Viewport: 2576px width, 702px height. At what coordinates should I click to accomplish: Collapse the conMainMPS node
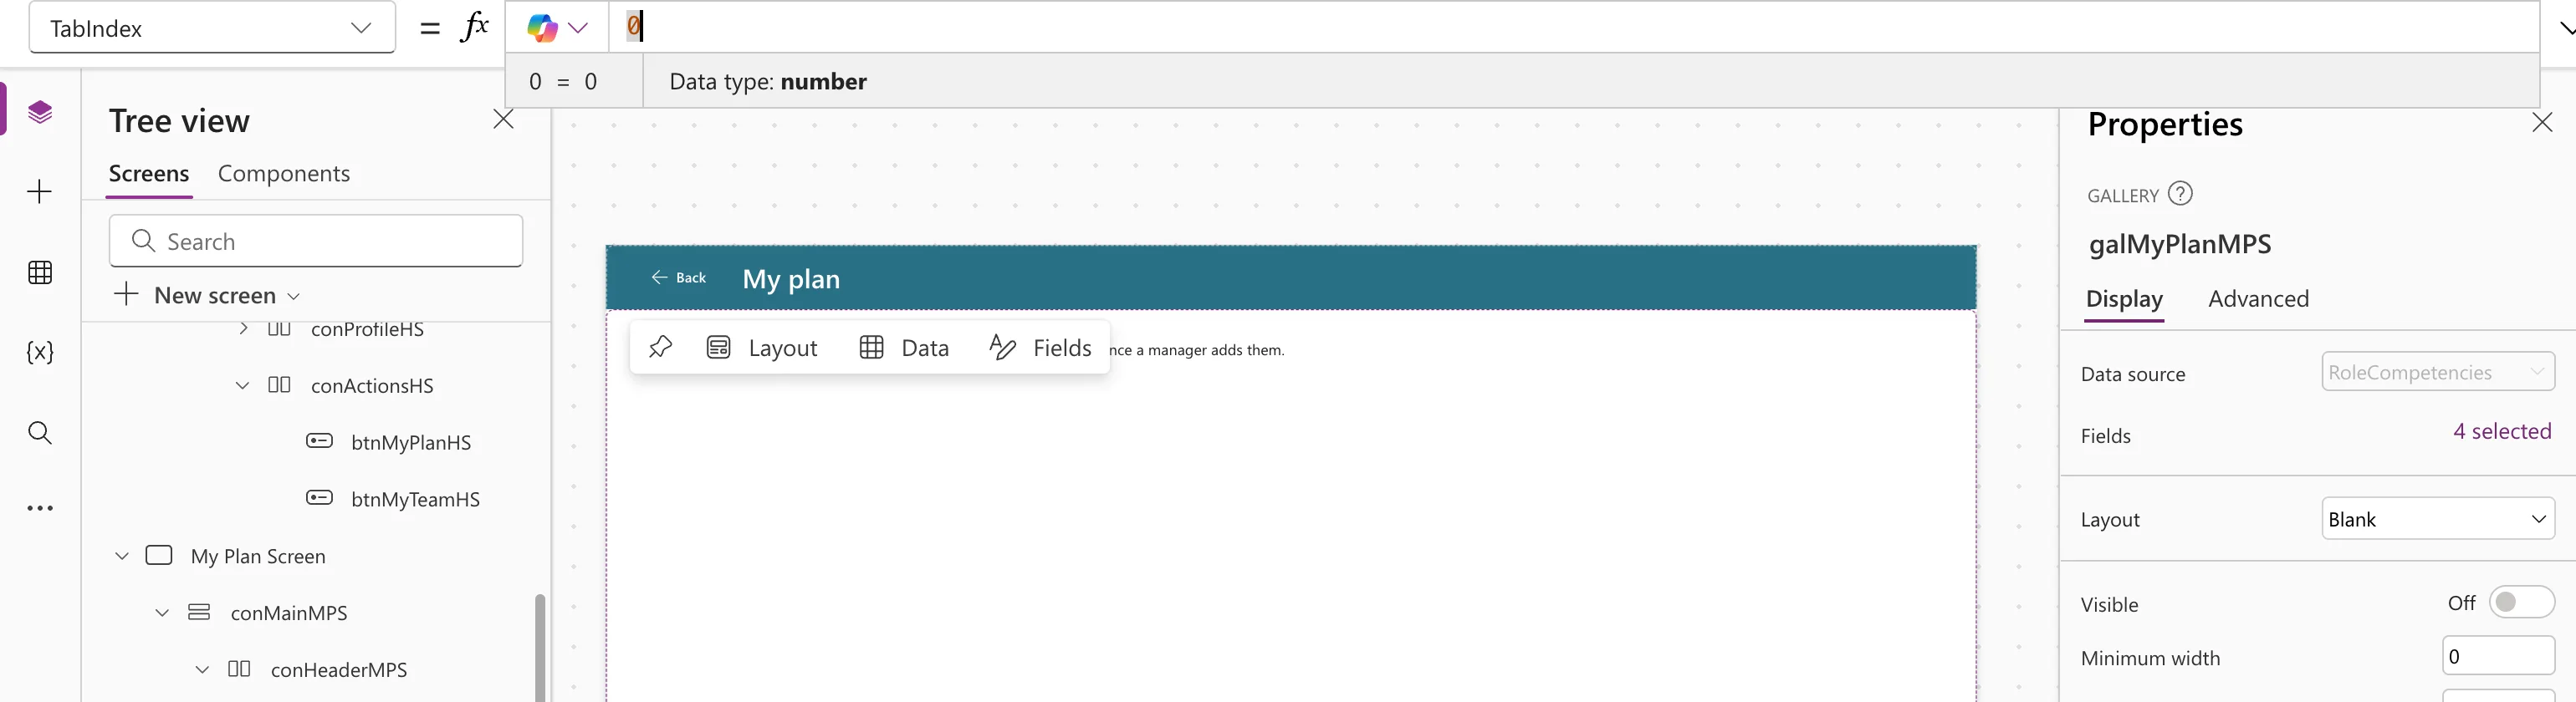162,613
